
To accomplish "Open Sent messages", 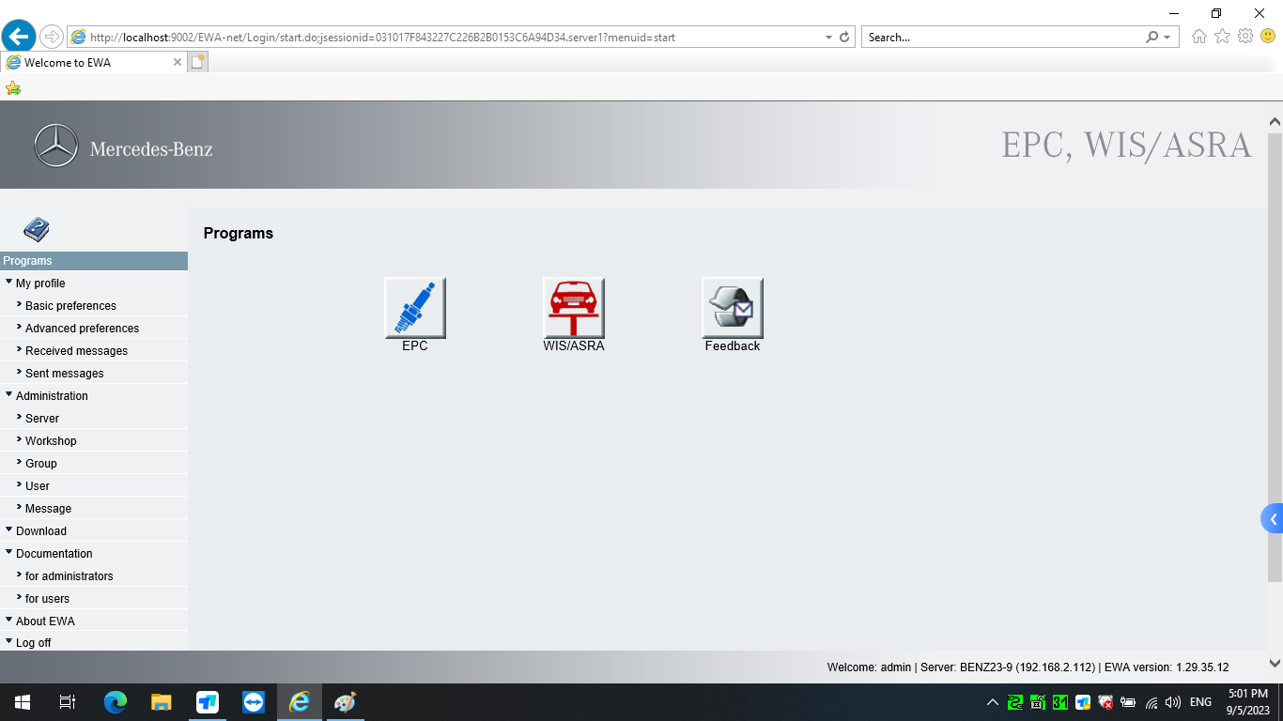I will (x=65, y=374).
